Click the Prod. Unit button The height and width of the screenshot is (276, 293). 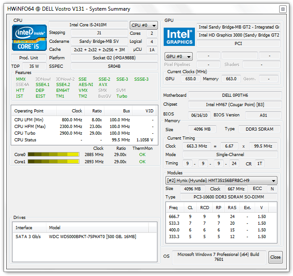click(29, 58)
